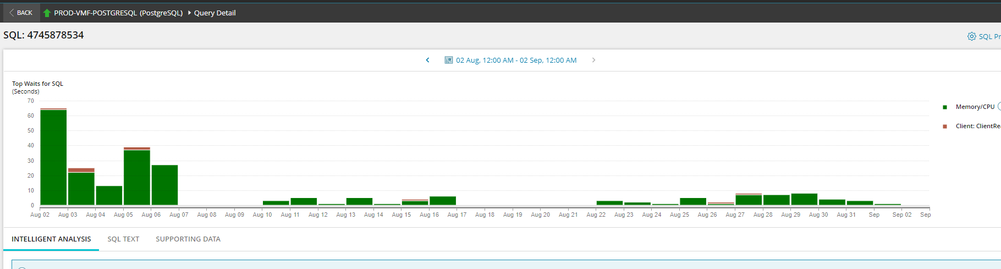
Task: Click the Aug 29 bar in chart
Action: [804, 200]
